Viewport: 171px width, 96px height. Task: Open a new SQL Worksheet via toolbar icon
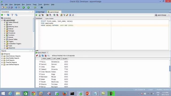pos(35,7)
